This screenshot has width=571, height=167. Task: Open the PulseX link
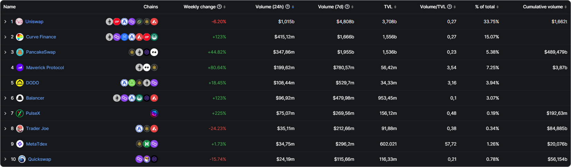click(x=33, y=113)
